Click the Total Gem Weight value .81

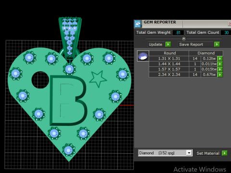pyautogui.click(x=178, y=33)
